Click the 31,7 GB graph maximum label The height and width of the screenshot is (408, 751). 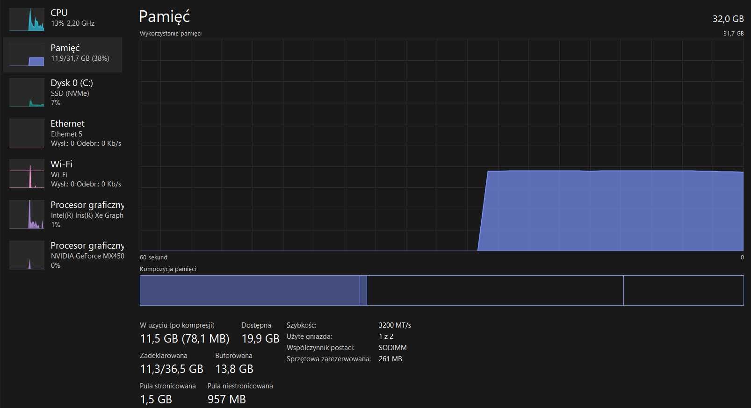(x=733, y=34)
